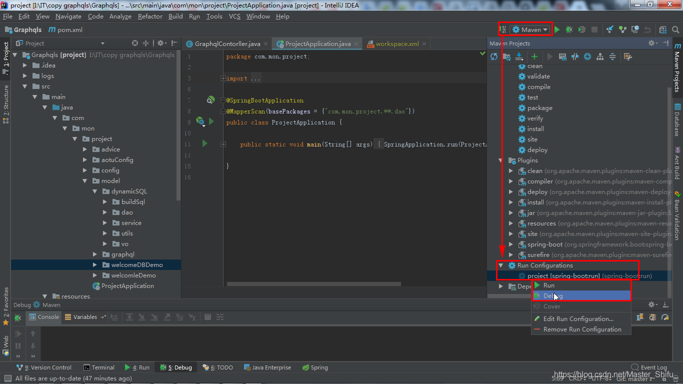Generate sources and update folders icon

[506, 56]
